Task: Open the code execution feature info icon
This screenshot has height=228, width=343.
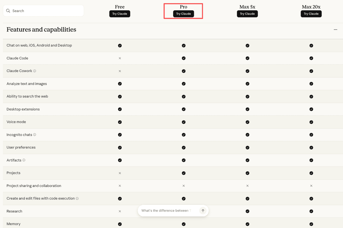Action: point(77,198)
